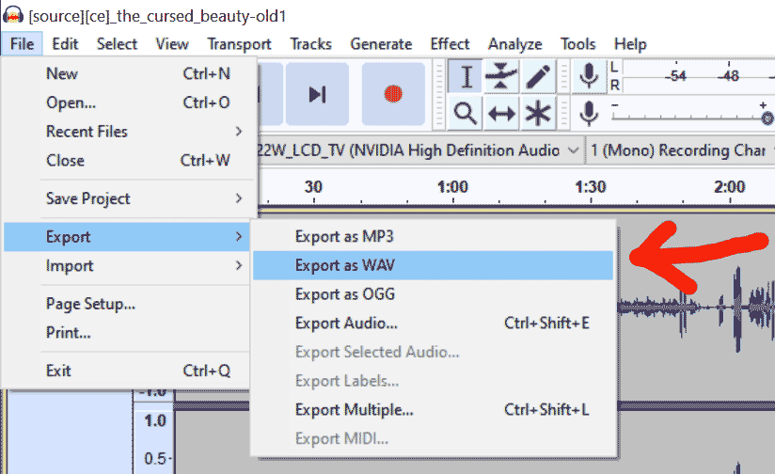Open the Help menu

coord(630,44)
